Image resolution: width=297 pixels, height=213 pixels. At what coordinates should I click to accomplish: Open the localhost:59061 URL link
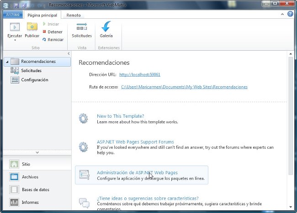point(139,74)
